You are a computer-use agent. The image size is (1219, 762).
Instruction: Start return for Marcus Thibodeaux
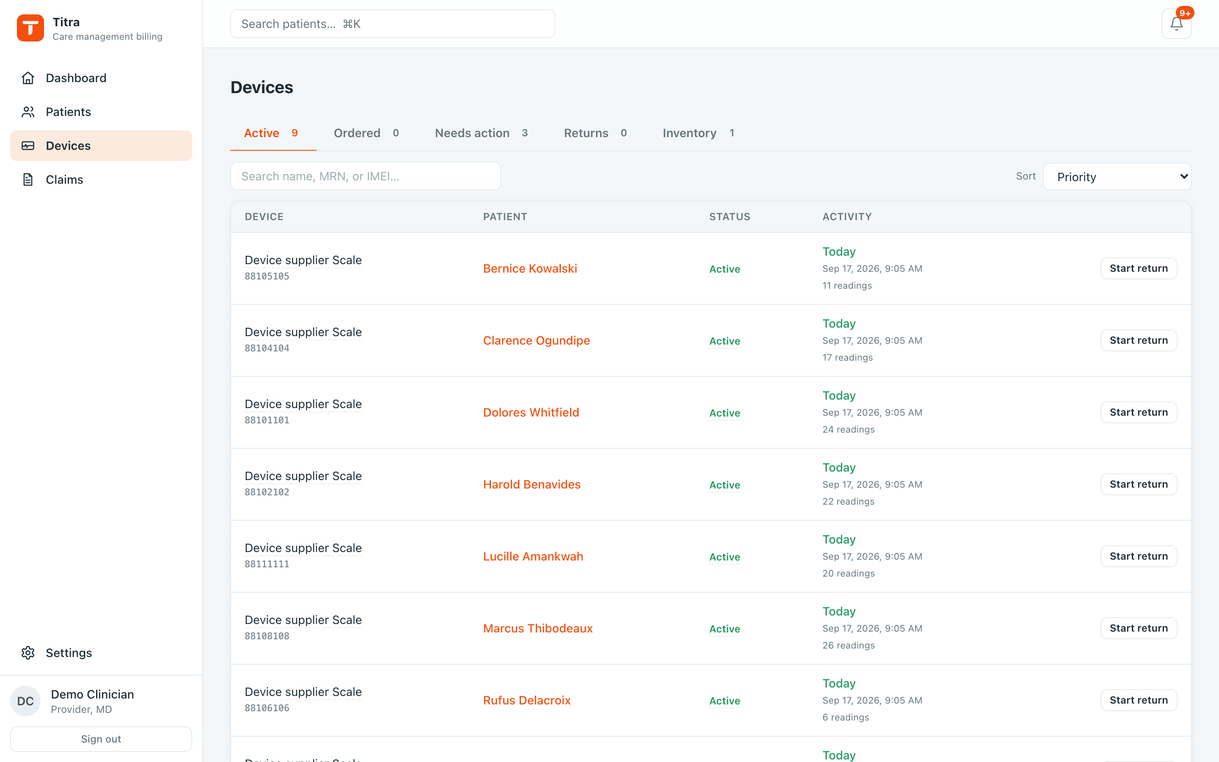pos(1139,629)
